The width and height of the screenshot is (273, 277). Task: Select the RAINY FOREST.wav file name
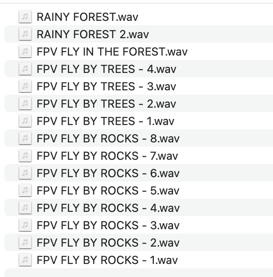click(x=87, y=17)
